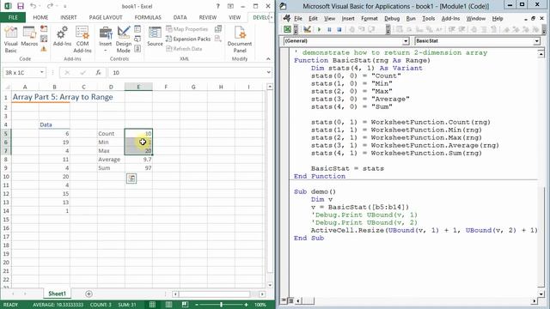The image size is (550, 309).
Task: Switch to Normal view in status bar
Action: (153, 305)
